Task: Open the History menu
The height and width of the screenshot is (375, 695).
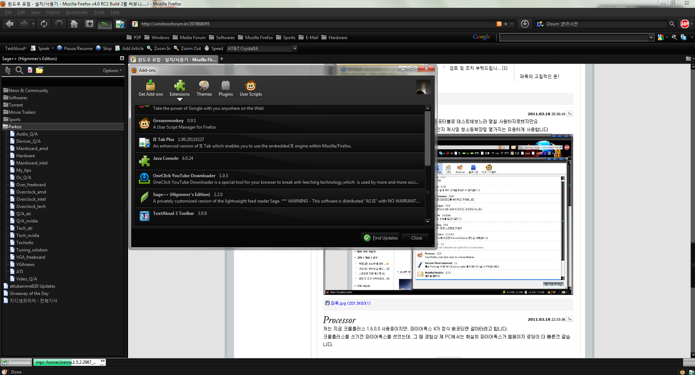Action: point(53,12)
